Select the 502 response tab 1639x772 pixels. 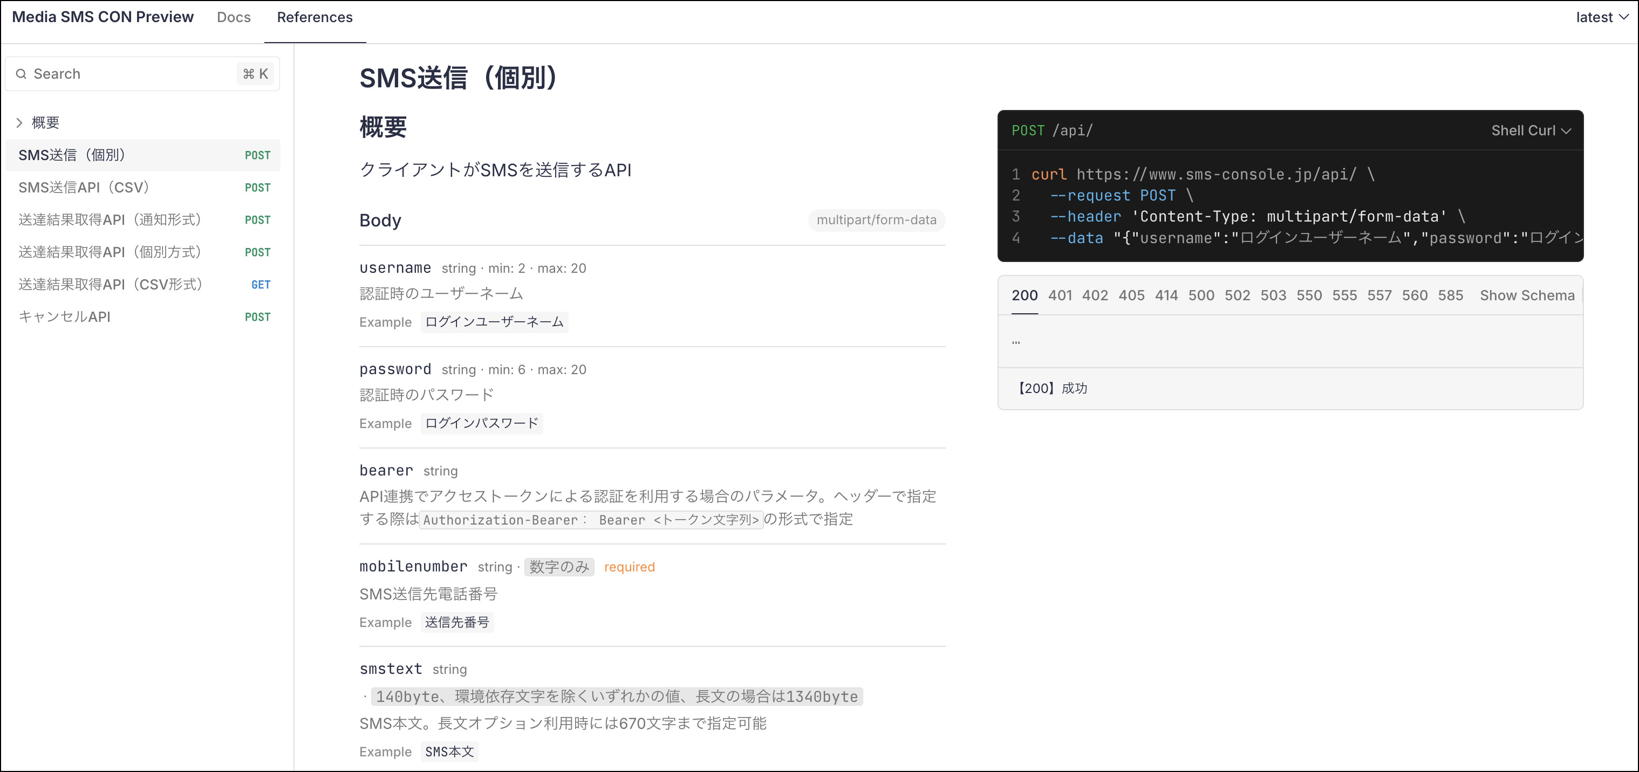[x=1238, y=296]
